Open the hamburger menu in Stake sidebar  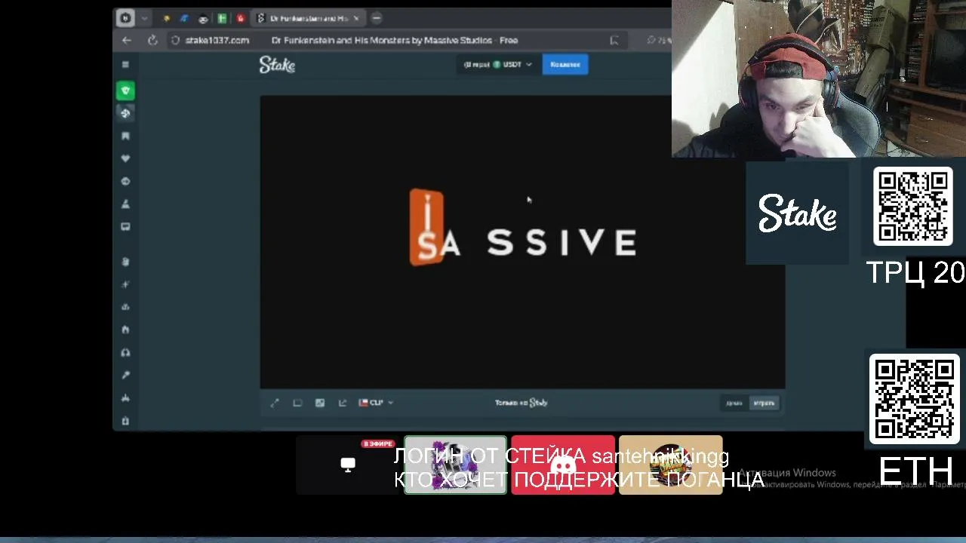tap(125, 65)
